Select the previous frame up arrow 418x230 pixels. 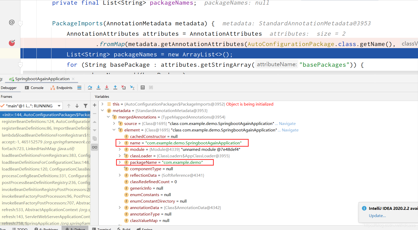(x=69, y=106)
